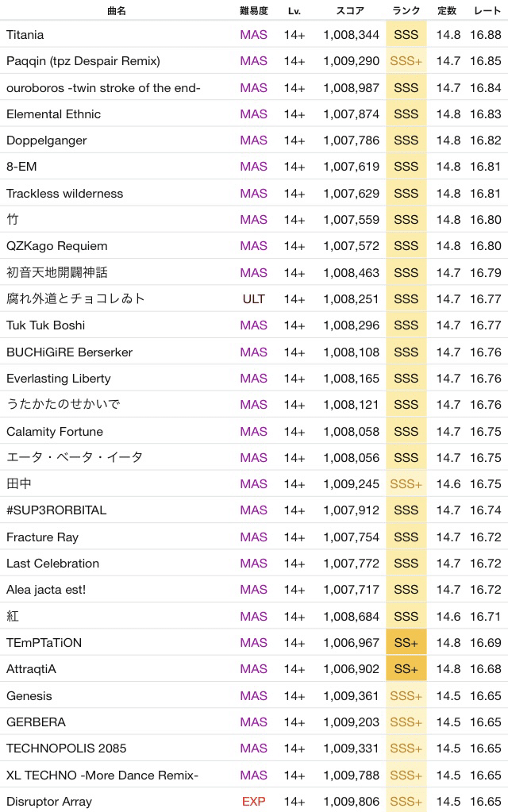Select TECHNOPOLIS 2085 song title
Viewport: 508px width, 812px height.
(x=67, y=749)
